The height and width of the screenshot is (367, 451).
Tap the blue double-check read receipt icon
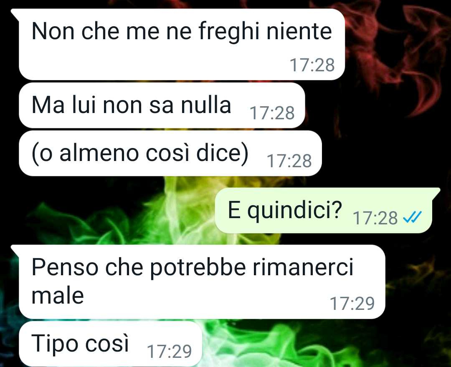[x=412, y=217]
